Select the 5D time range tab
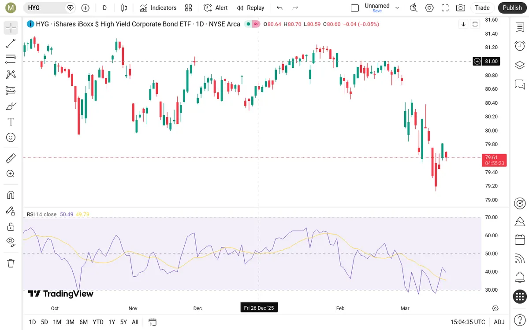The image size is (529, 330). pos(45,322)
